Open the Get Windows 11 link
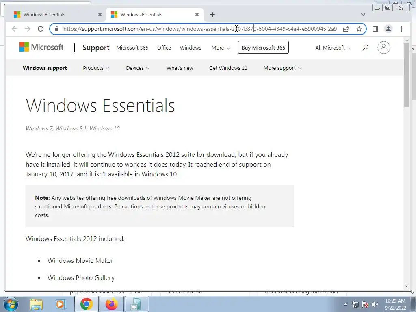This screenshot has height=312, width=416. [x=228, y=68]
